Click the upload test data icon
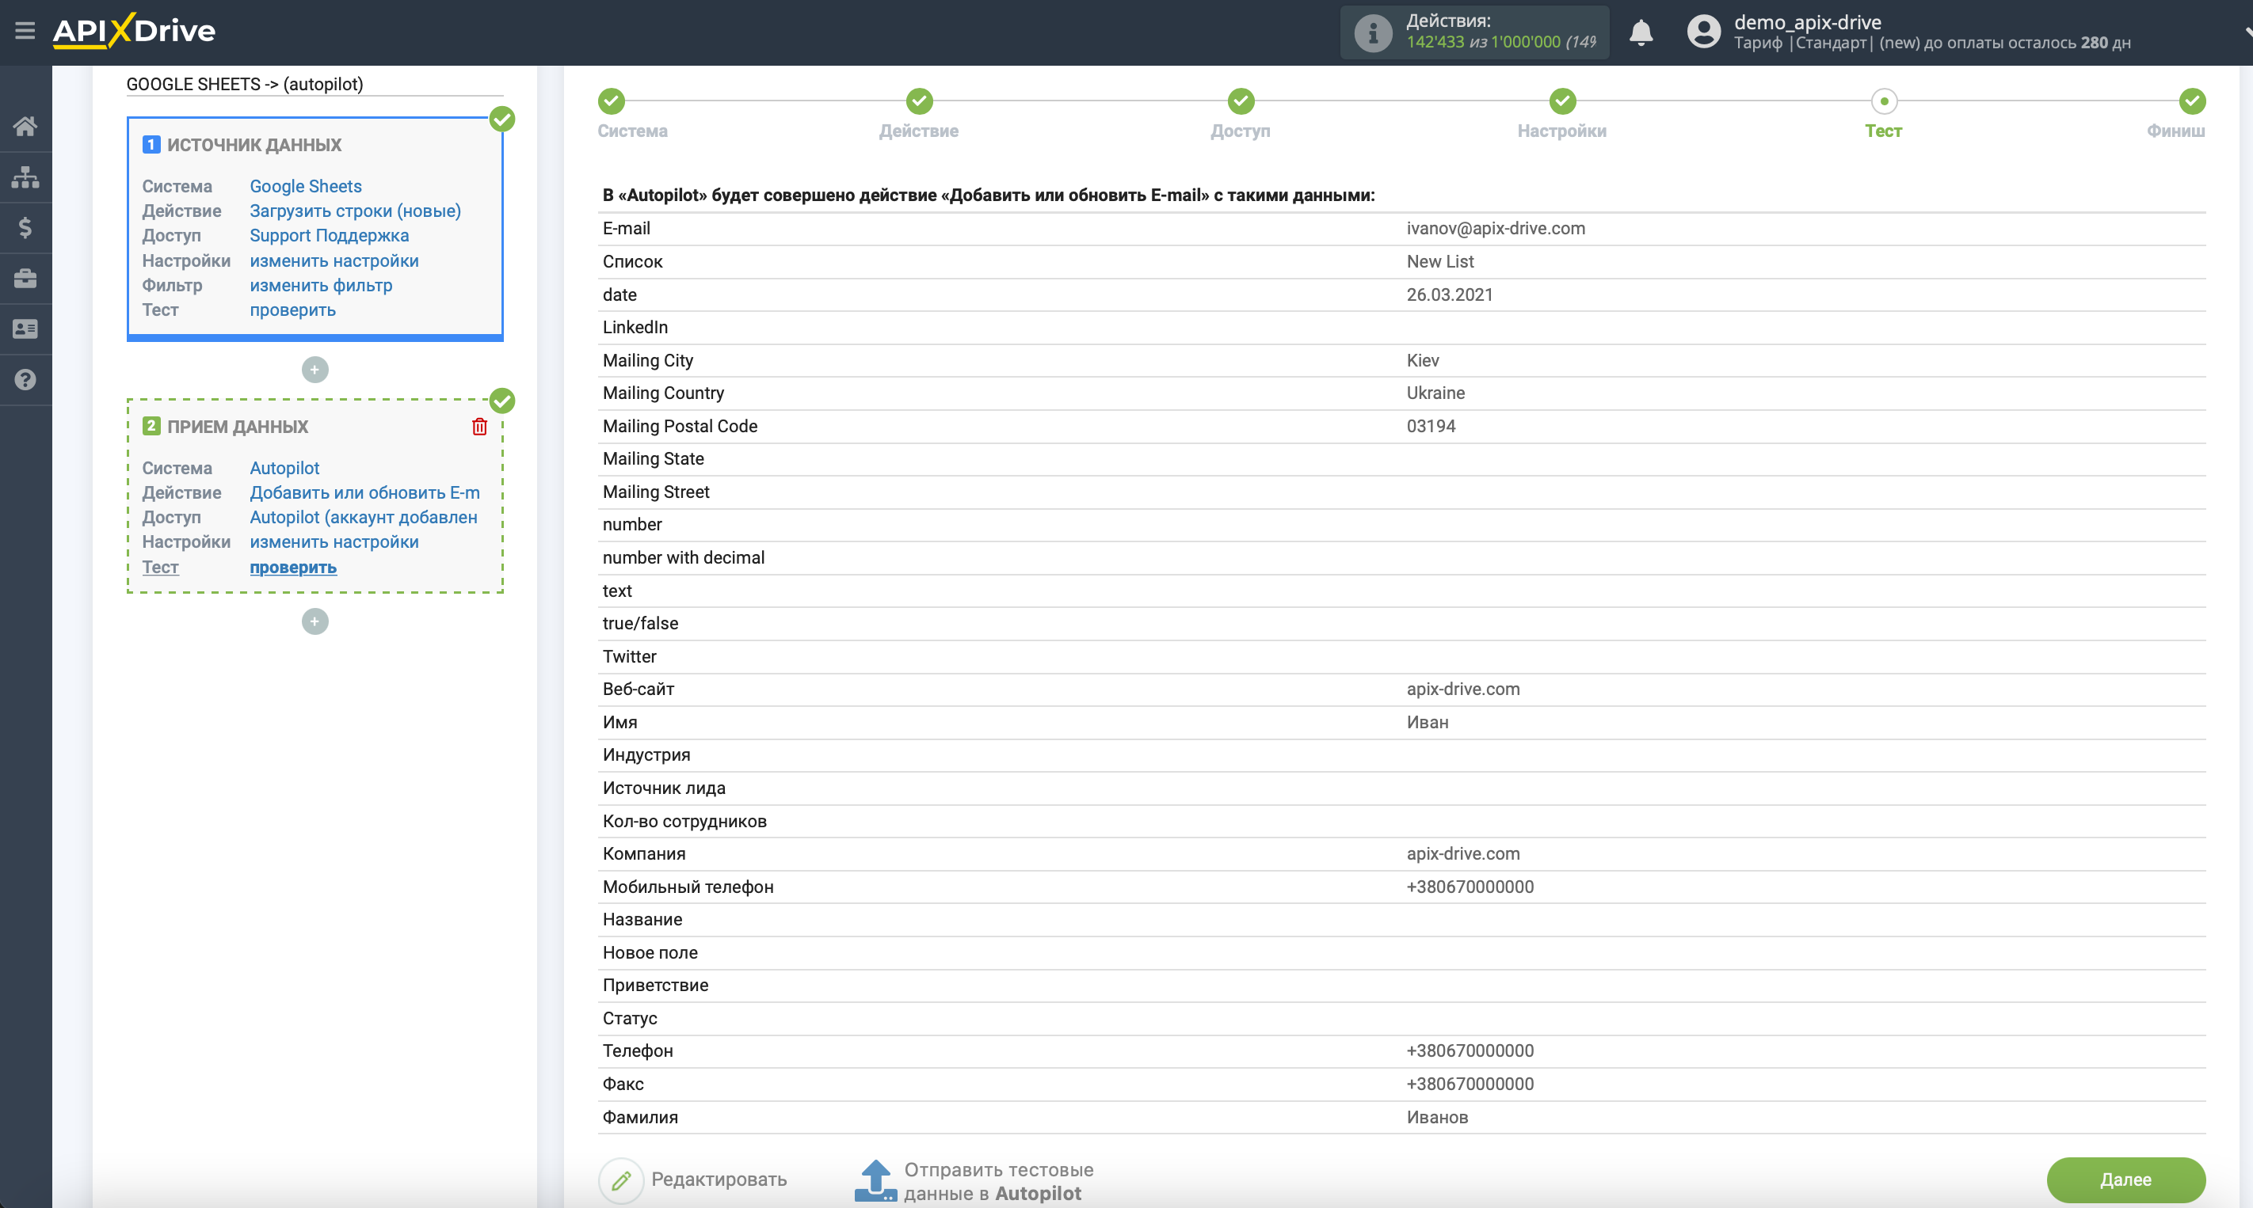Viewport: 2253px width, 1208px height. [875, 1180]
